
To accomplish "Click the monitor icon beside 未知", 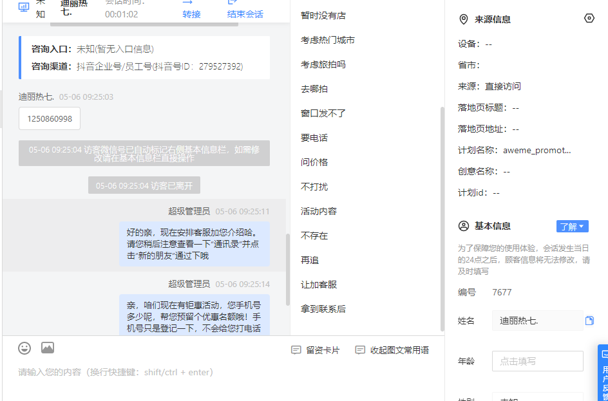I will tap(24, 7).
